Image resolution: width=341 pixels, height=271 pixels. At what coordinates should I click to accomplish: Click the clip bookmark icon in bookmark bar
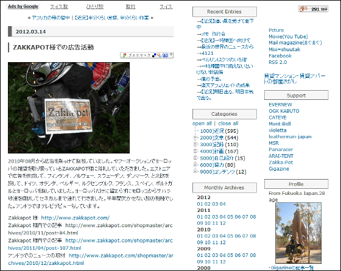[x=160, y=55]
